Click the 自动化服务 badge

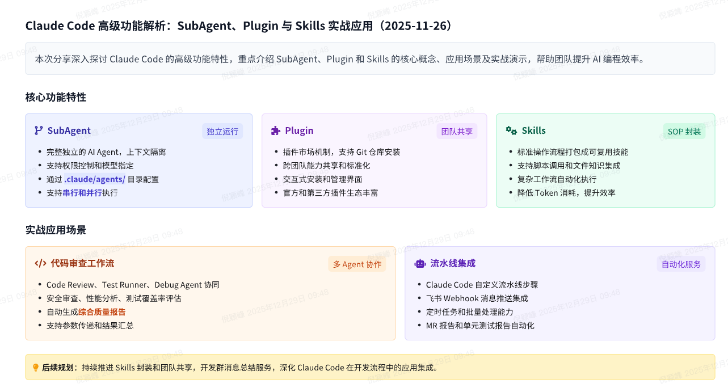[681, 264]
